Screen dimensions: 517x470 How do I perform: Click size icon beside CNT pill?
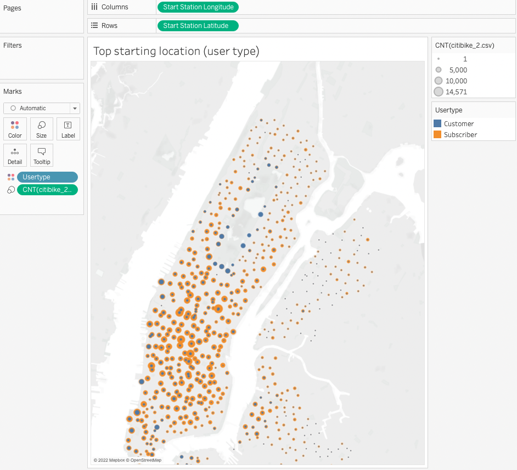[11, 190]
